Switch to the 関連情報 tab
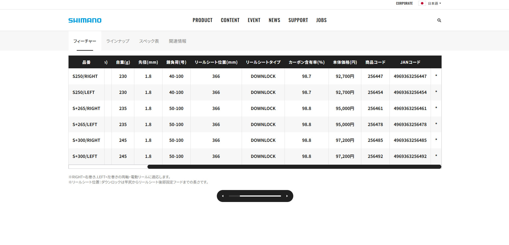This screenshot has height=245, width=509. click(x=177, y=41)
